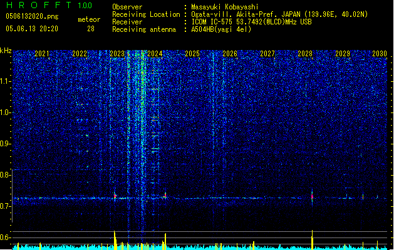Click time marker 2028

(305, 54)
